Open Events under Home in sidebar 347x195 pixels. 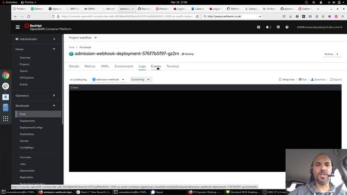[x=24, y=84]
